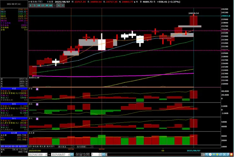Click the SMA10 indicator row

pos(14,12)
